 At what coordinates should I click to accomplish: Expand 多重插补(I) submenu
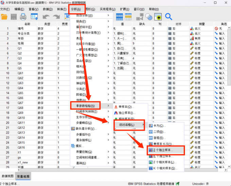(91, 135)
